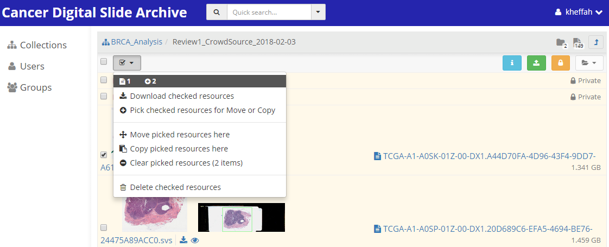The image size is (609, 247).
Task: Open the search mode dropdown arrow
Action: (x=318, y=12)
